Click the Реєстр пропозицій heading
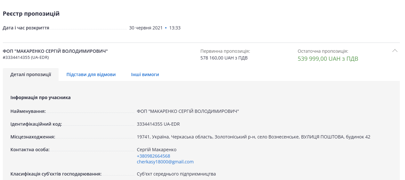This screenshot has width=405, height=180. point(31,14)
